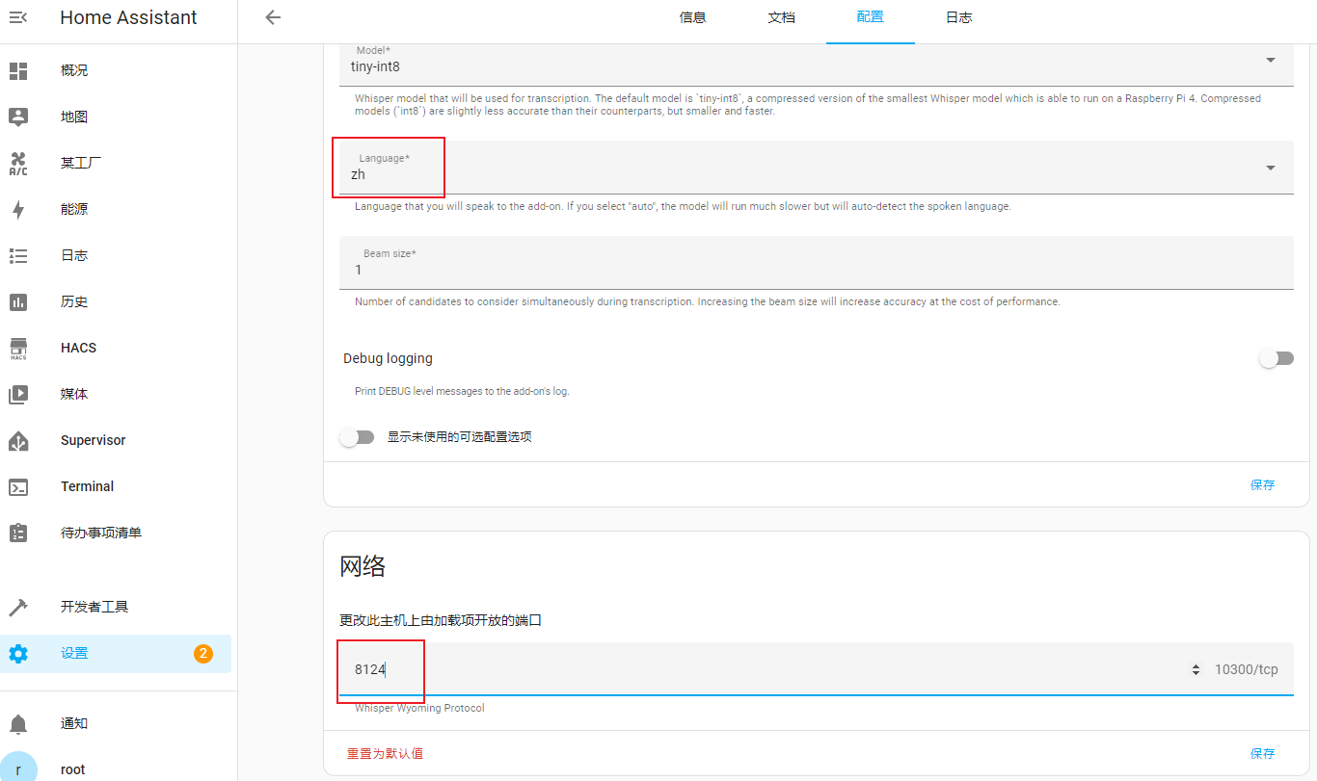Screen dimensions: 1317x781
Task: Switch to the 配置 tab
Action: pyautogui.click(x=870, y=17)
